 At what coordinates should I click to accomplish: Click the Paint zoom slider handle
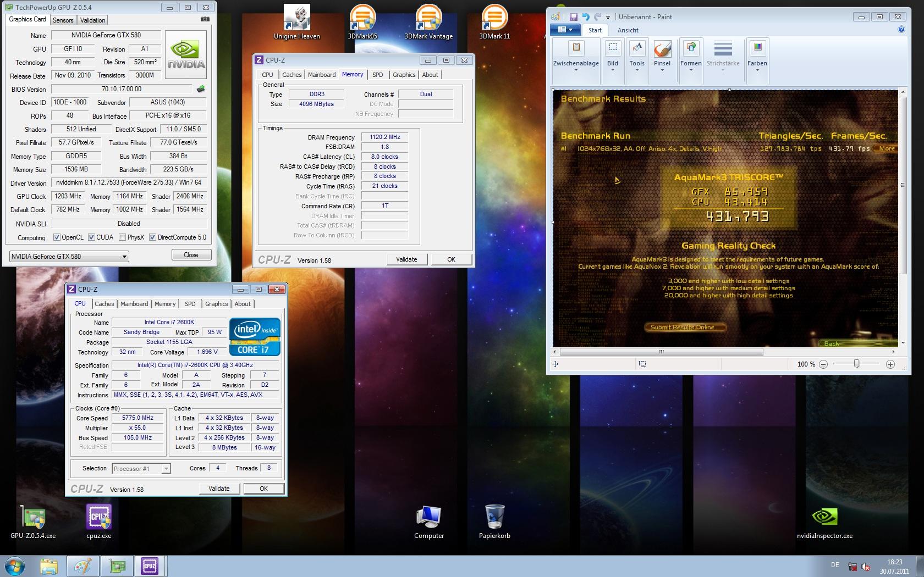[856, 364]
